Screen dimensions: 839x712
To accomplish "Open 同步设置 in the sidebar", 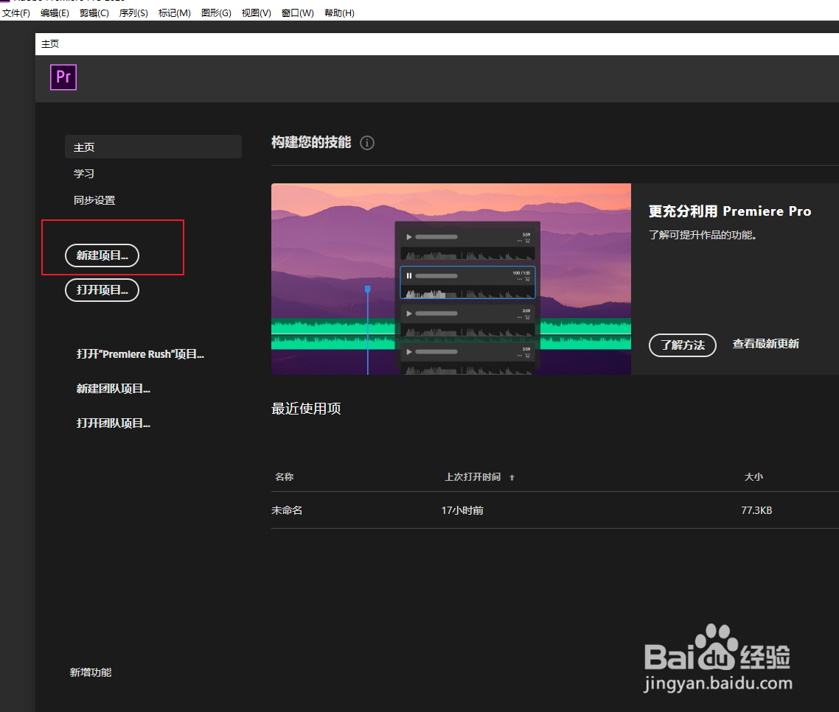I will [x=94, y=200].
